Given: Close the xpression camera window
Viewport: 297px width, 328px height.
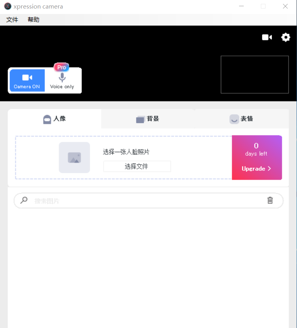Looking at the screenshot, I should [285, 6].
